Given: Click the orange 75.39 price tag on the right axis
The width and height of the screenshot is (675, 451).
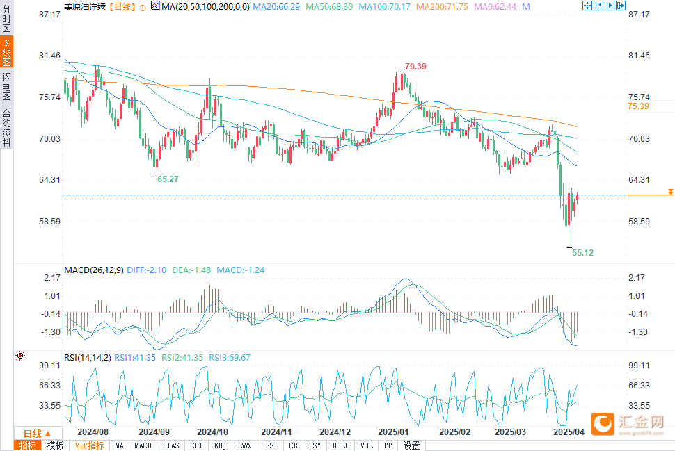Looking at the screenshot, I should tap(638, 106).
